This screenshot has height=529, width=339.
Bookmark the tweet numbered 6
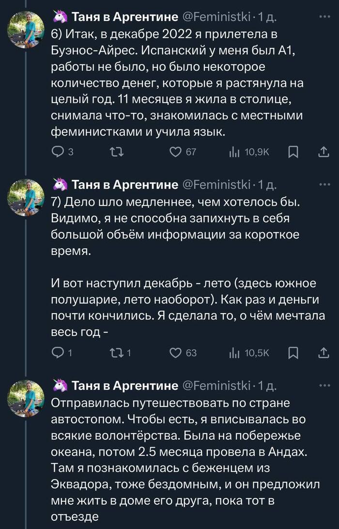pyautogui.click(x=293, y=153)
